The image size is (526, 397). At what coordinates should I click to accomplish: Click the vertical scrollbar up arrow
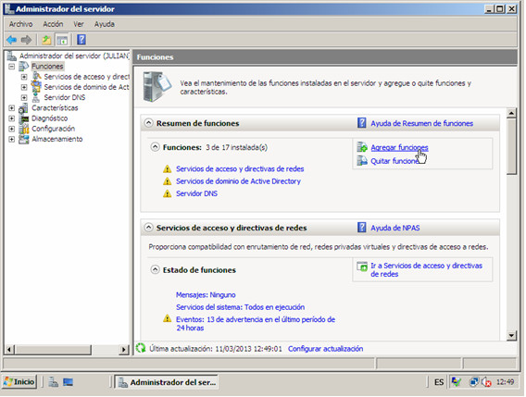click(511, 113)
